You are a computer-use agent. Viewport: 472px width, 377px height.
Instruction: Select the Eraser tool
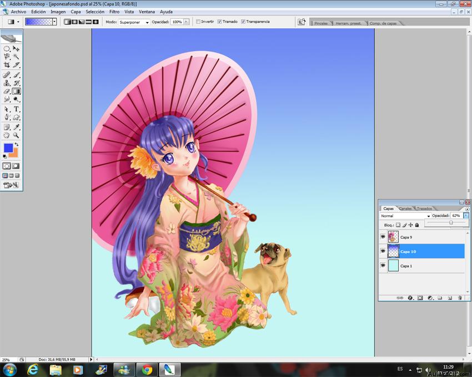[7, 91]
